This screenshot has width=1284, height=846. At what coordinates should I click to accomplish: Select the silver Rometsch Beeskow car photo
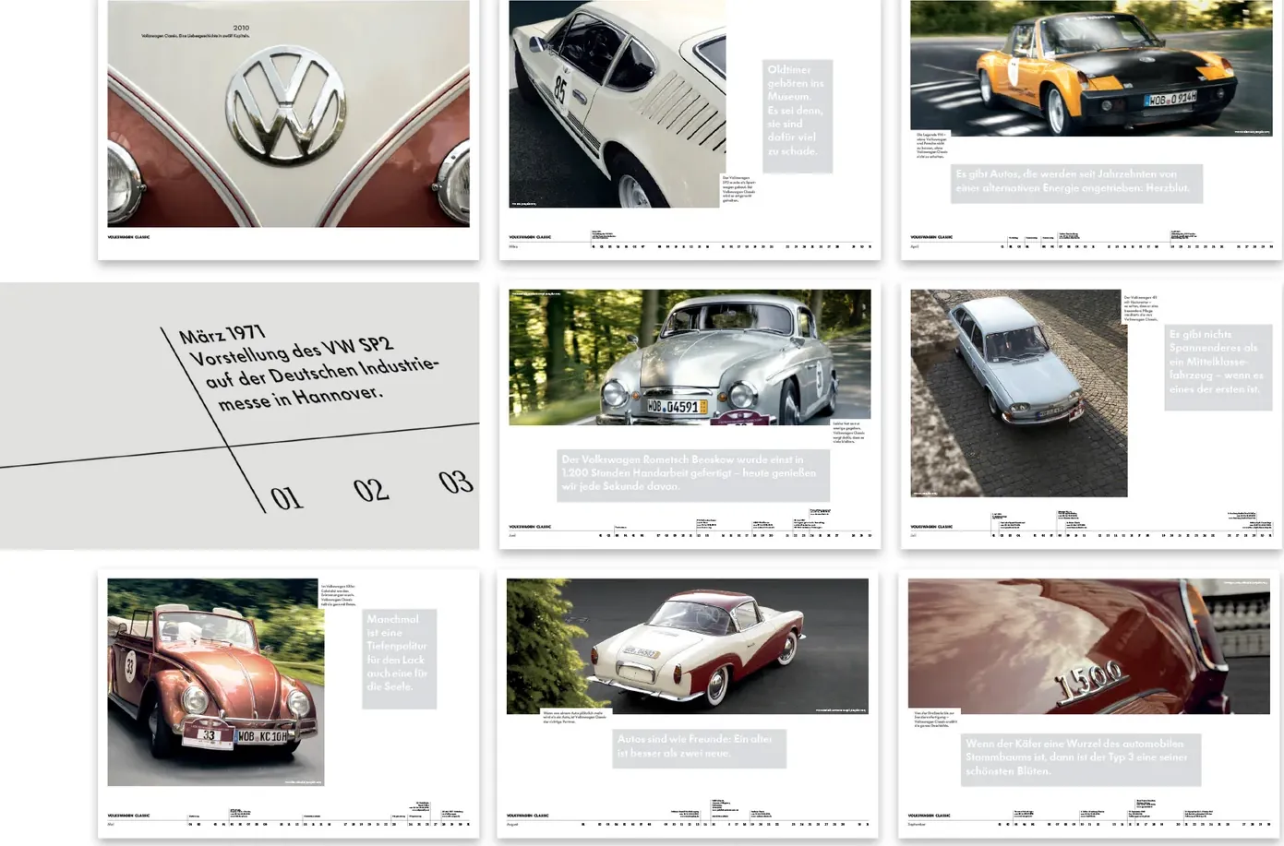[x=690, y=357]
